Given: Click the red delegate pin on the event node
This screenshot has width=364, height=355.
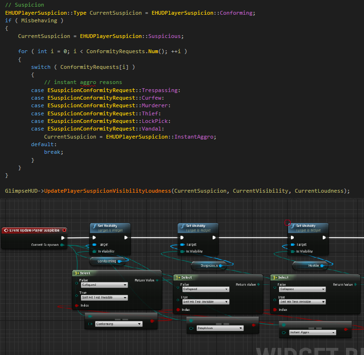Looking at the screenshot, I should point(64,230).
